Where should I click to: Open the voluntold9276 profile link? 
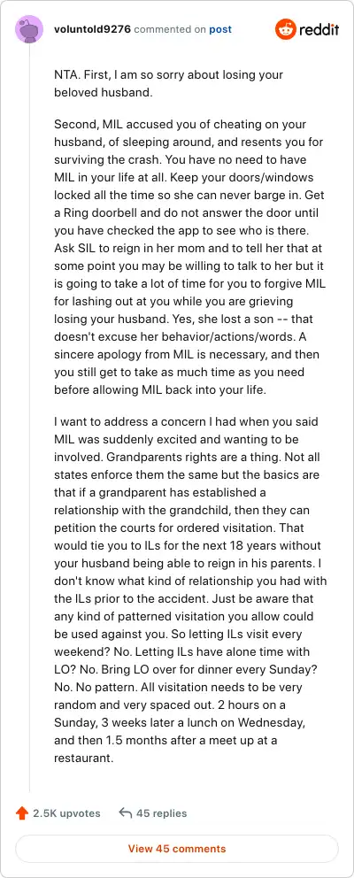(92, 29)
